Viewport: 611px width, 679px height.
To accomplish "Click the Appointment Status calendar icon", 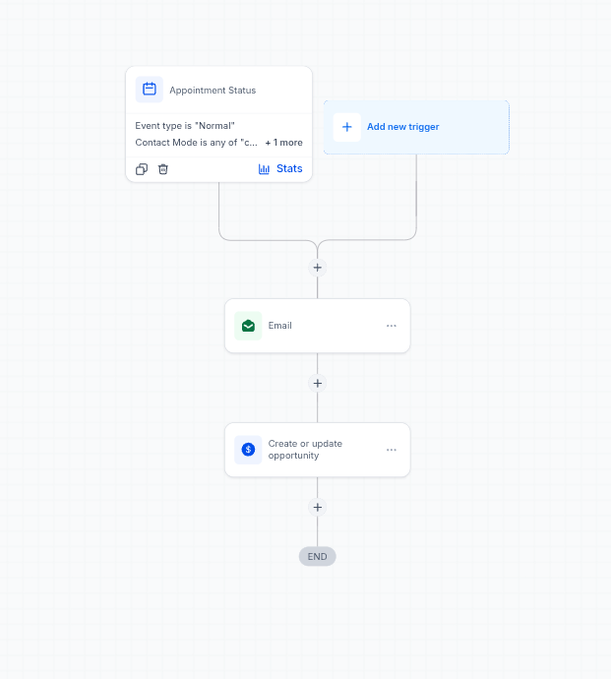I will tap(149, 90).
